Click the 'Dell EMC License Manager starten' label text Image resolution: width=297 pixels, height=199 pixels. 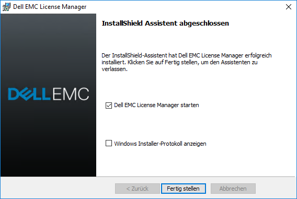pyautogui.click(x=156, y=105)
